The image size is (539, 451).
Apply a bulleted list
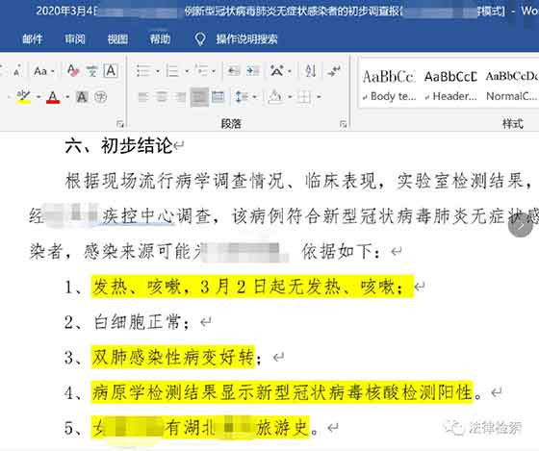tap(143, 71)
